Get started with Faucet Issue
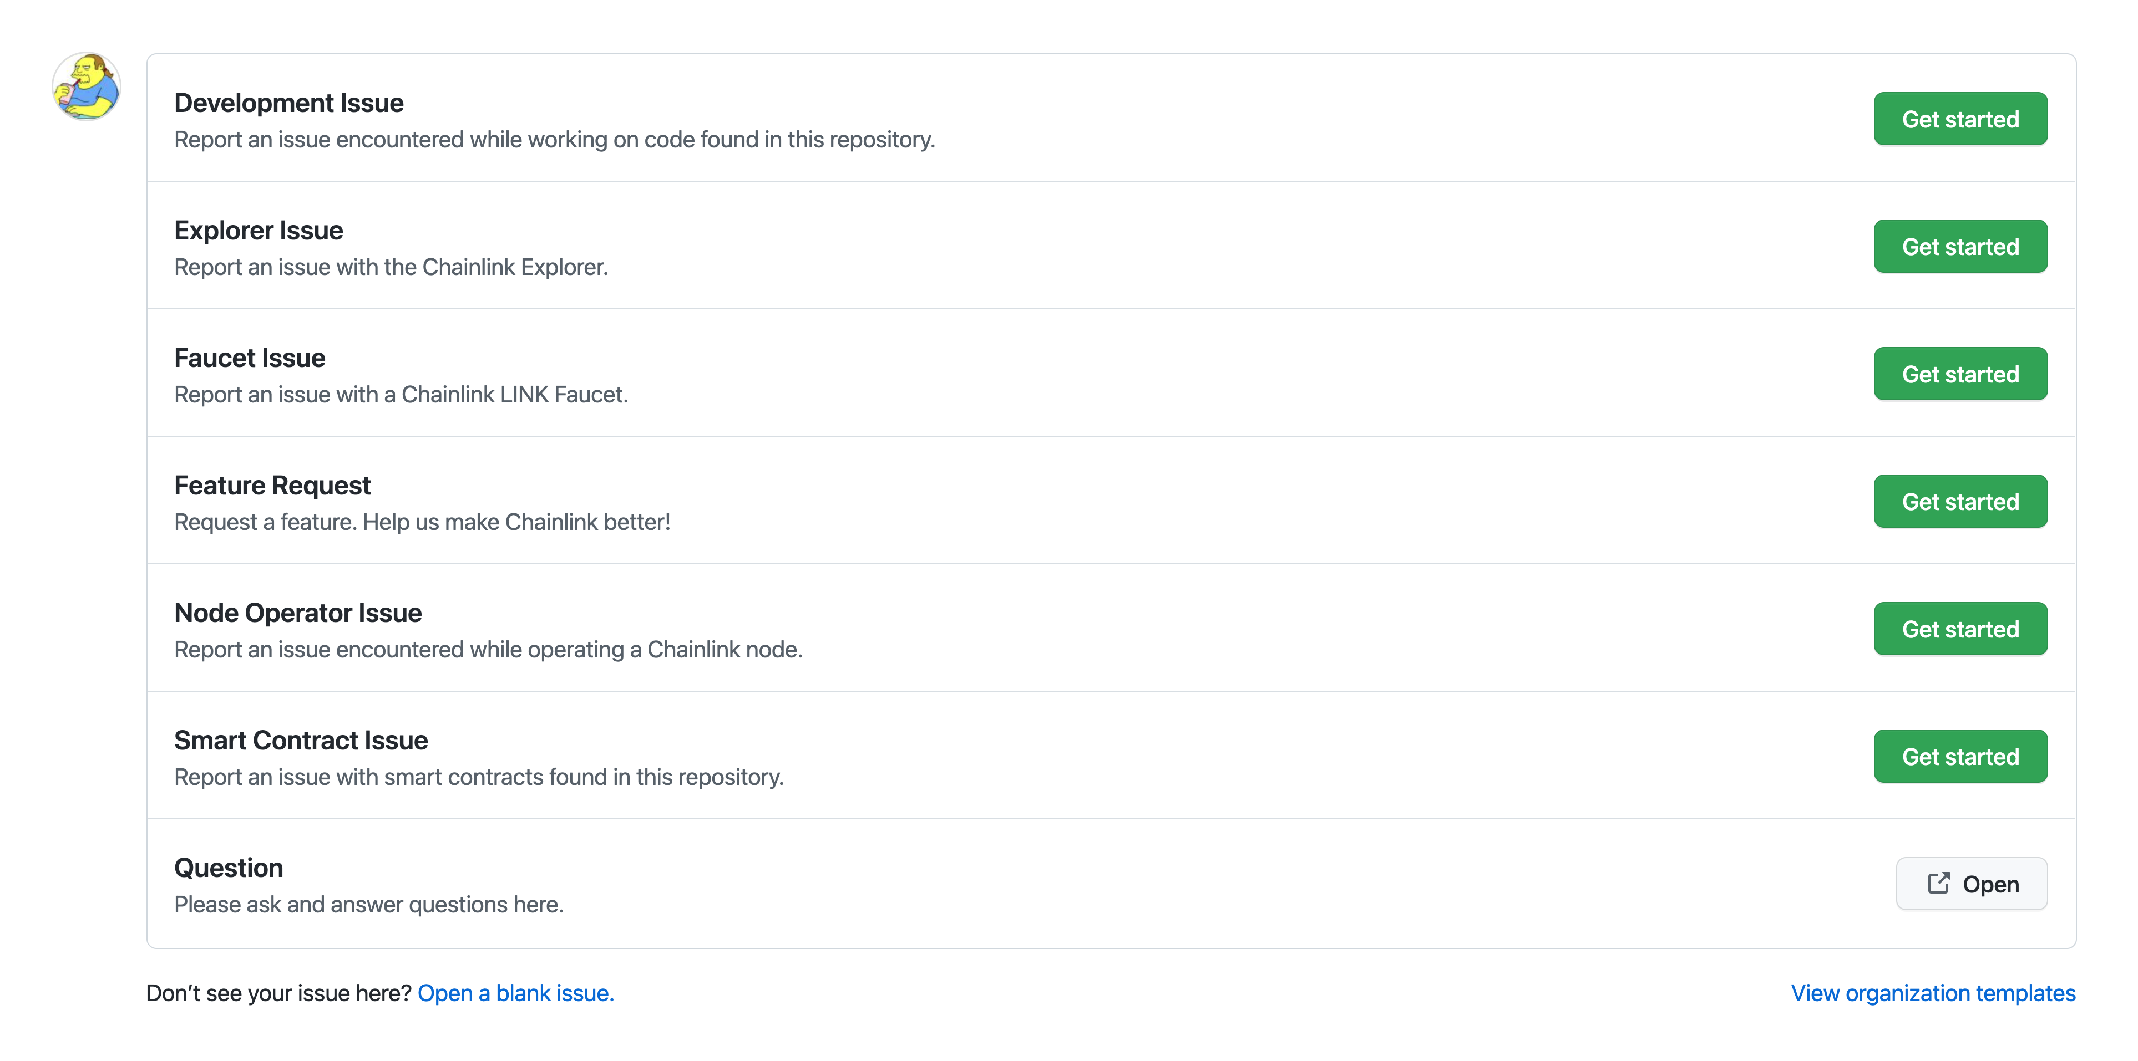 point(1959,374)
